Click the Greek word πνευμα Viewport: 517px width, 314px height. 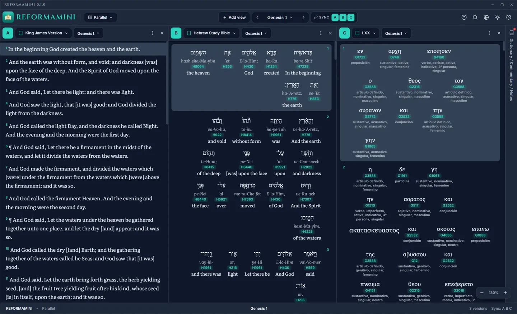[370, 284]
